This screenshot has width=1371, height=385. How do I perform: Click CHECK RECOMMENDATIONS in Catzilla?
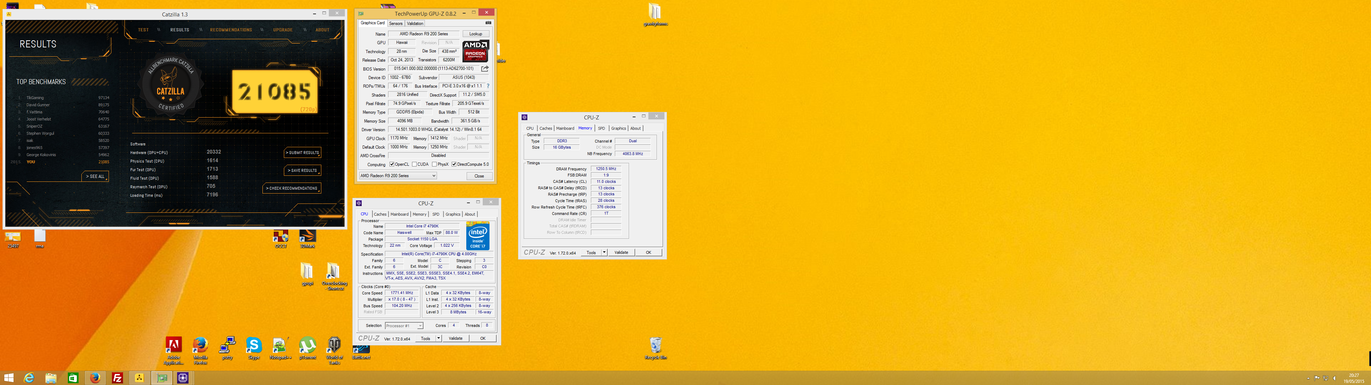pyautogui.click(x=292, y=188)
